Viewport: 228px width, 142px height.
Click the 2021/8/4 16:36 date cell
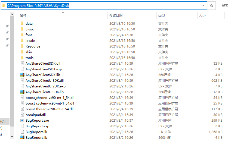coord(121,35)
